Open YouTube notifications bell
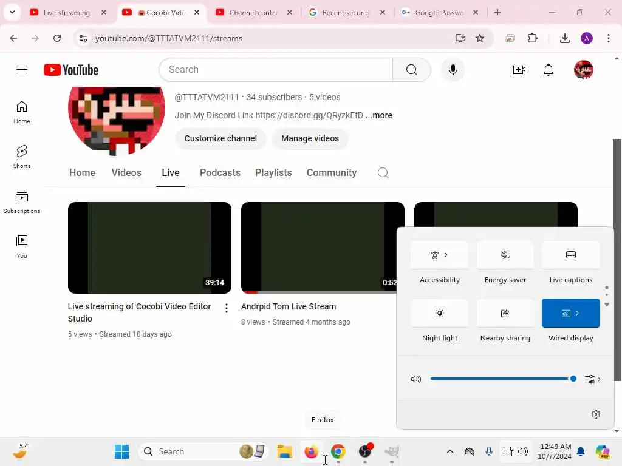The image size is (622, 466). [549, 70]
